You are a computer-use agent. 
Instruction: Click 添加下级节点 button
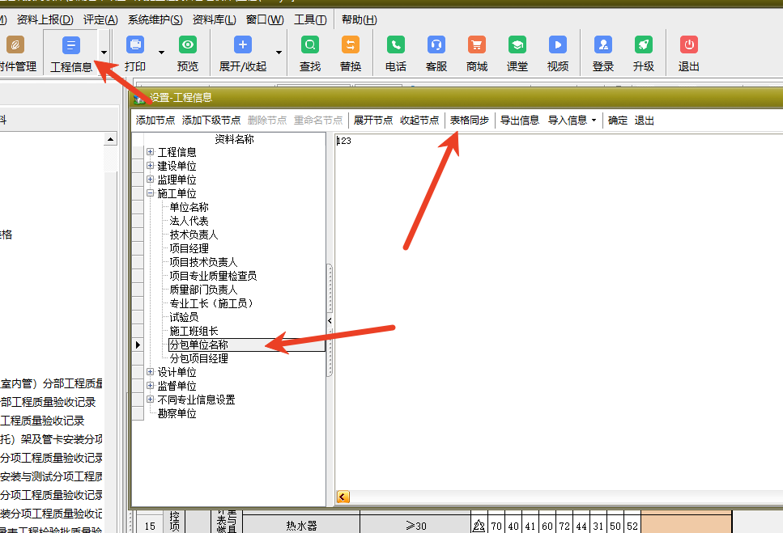pyautogui.click(x=211, y=121)
